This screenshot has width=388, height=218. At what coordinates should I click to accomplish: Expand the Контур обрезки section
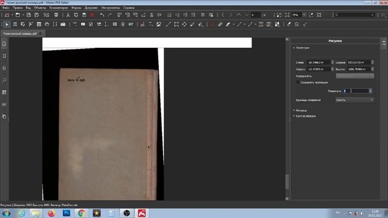294,116
